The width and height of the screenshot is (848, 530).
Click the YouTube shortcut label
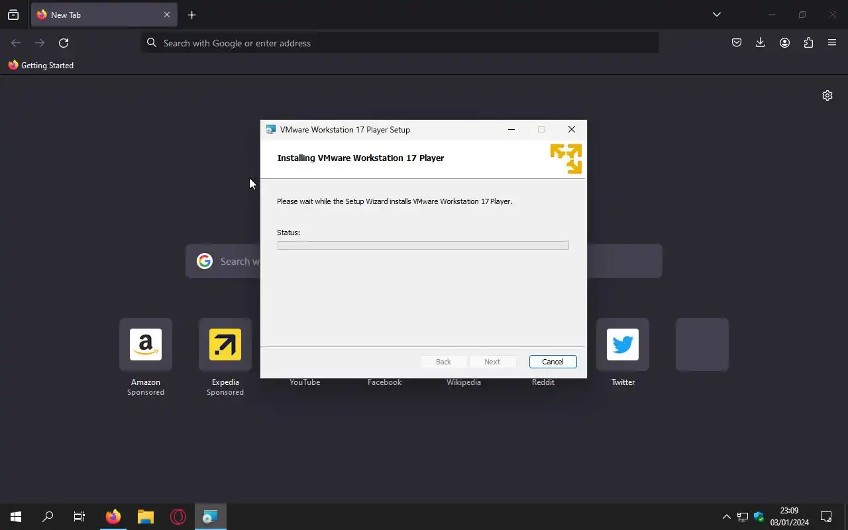305,382
